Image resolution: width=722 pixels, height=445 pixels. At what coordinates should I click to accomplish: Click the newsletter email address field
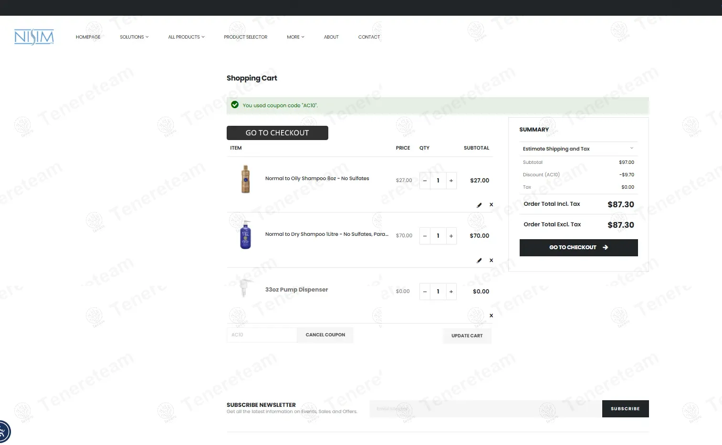pos(486,409)
